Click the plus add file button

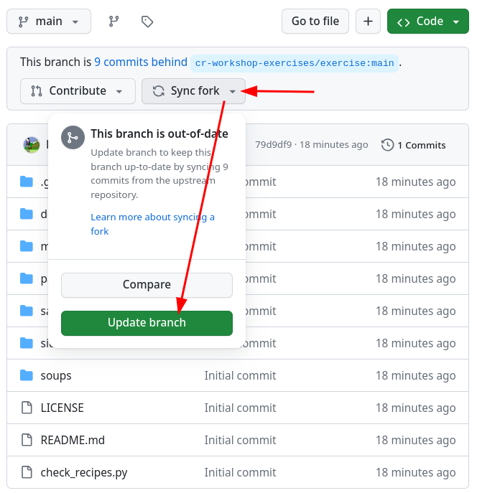(368, 22)
